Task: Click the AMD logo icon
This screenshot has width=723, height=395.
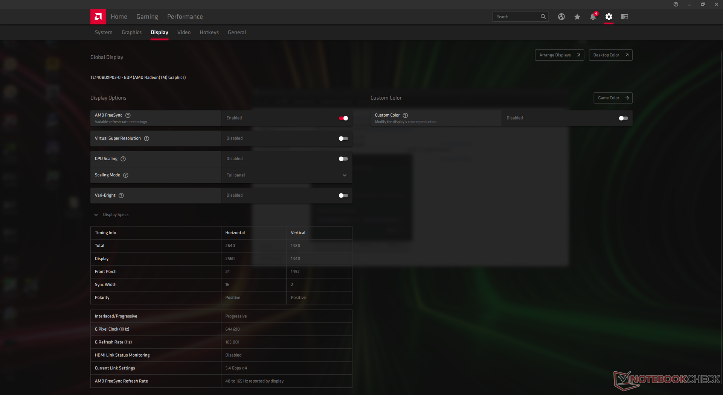Action: 98,17
